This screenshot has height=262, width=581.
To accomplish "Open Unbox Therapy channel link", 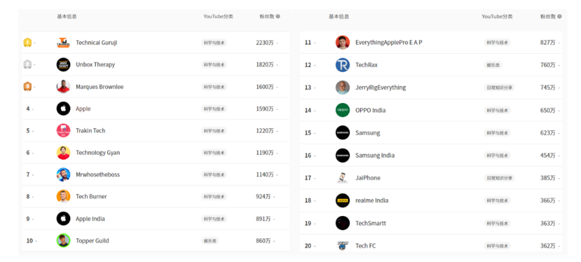I will click(95, 64).
